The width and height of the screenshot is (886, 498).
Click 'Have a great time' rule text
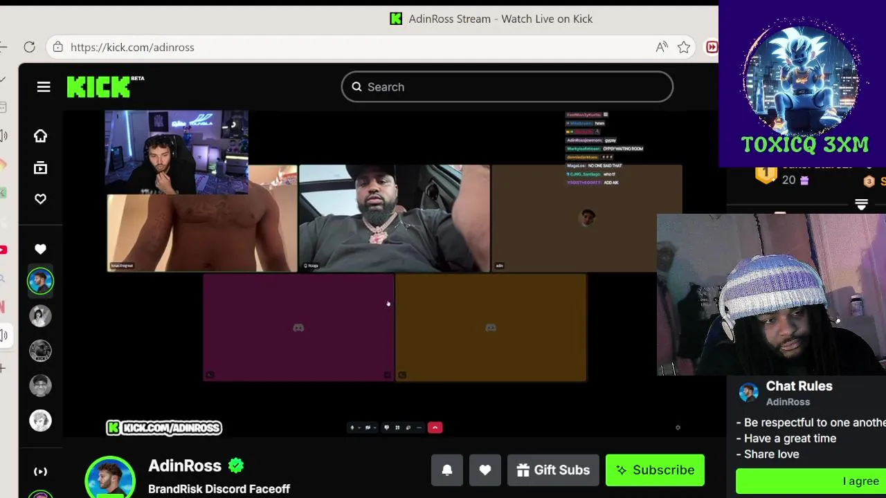(786, 439)
